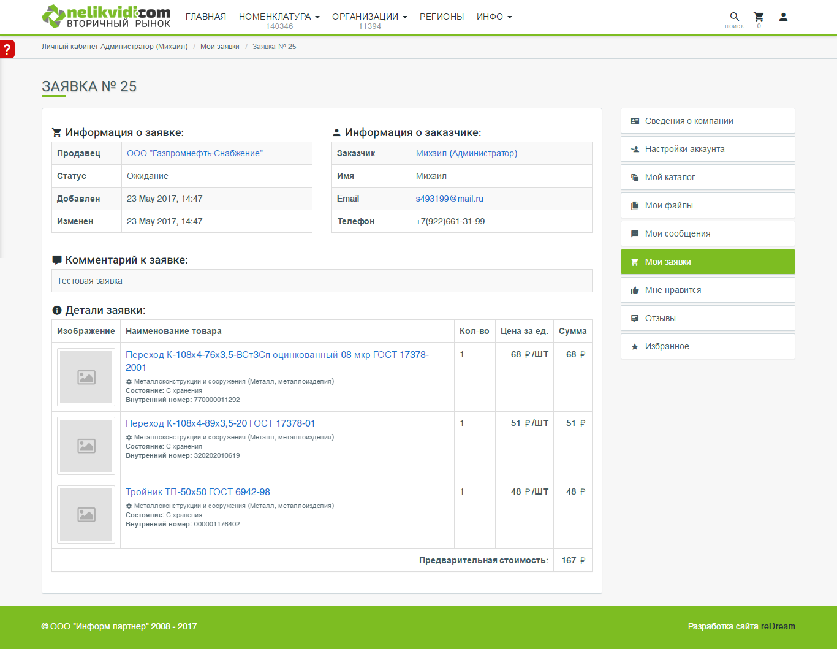The height and width of the screenshot is (649, 837).
Task: Open Мне нравится sidebar item
Action: coord(708,290)
